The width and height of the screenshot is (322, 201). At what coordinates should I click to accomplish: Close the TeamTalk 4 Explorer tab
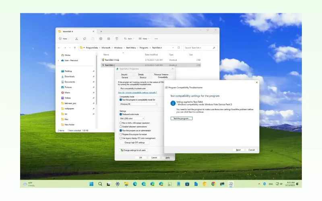click(93, 31)
